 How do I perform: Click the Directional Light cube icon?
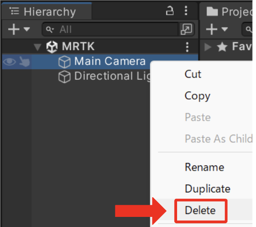click(x=64, y=76)
